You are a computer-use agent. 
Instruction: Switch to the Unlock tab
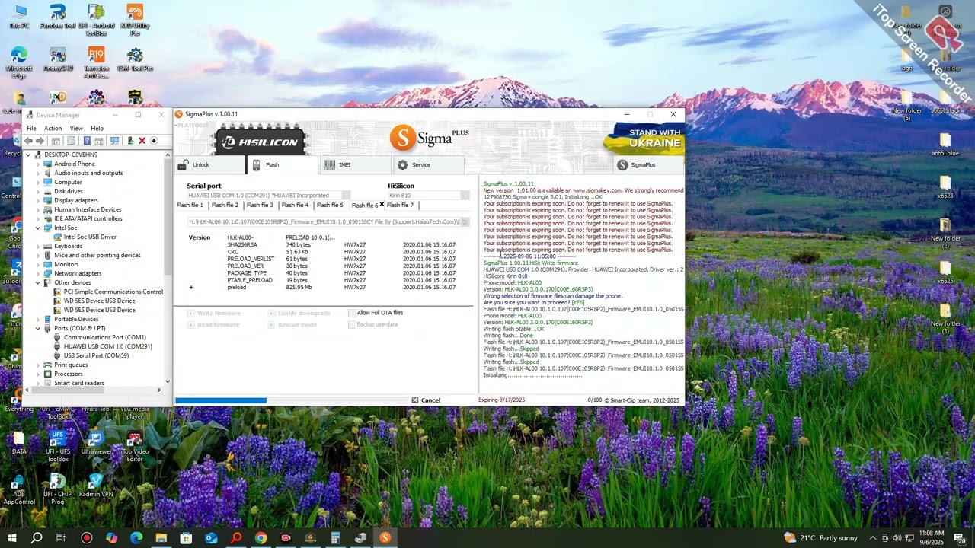point(210,165)
